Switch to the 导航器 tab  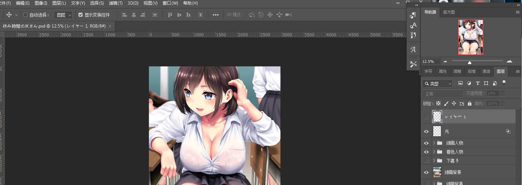[430, 12]
